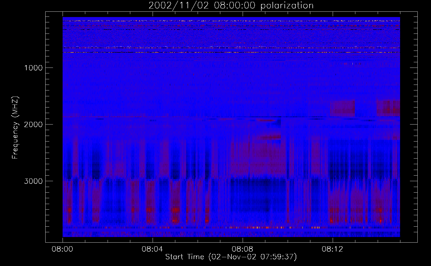This screenshot has height=266, width=431.
Task: Click the 08:04 time tick label
Action: click(x=152, y=249)
